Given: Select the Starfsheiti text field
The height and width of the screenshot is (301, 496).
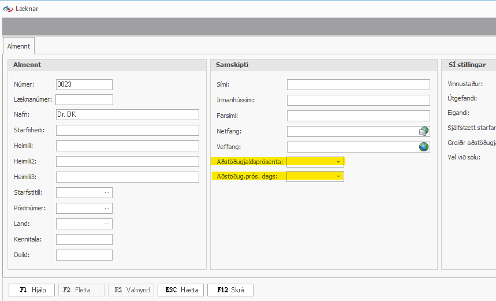Looking at the screenshot, I should (x=127, y=130).
